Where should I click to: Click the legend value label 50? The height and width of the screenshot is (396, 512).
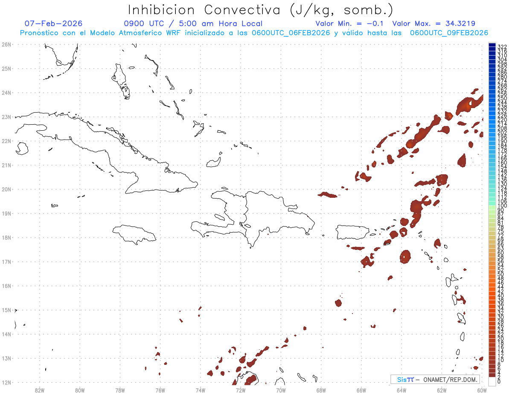tap(501, 274)
